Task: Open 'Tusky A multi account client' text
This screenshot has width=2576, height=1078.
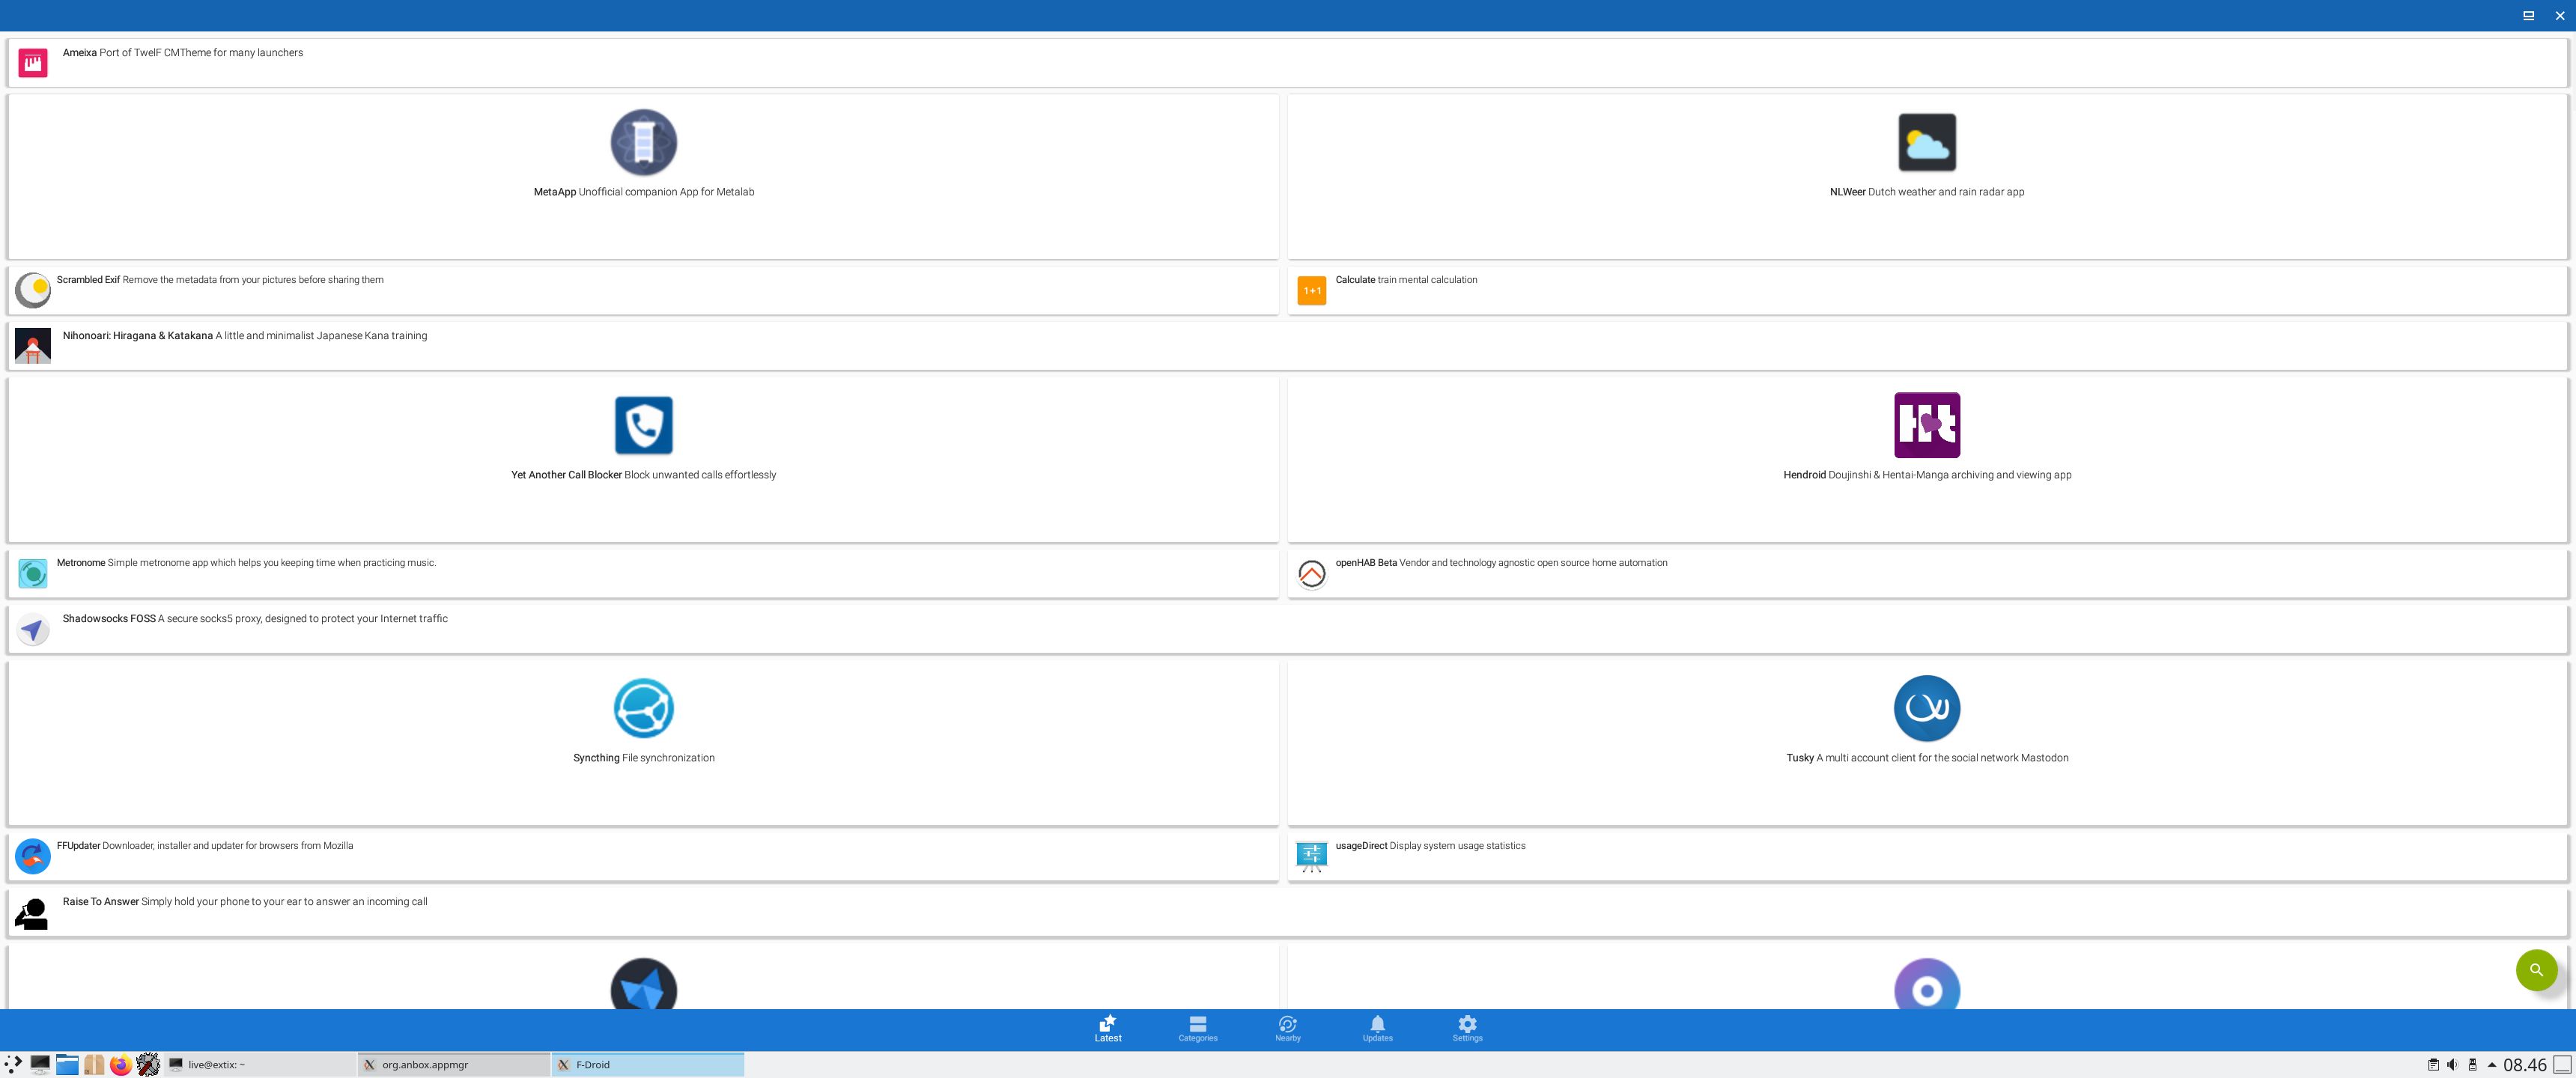Action: [1926, 758]
